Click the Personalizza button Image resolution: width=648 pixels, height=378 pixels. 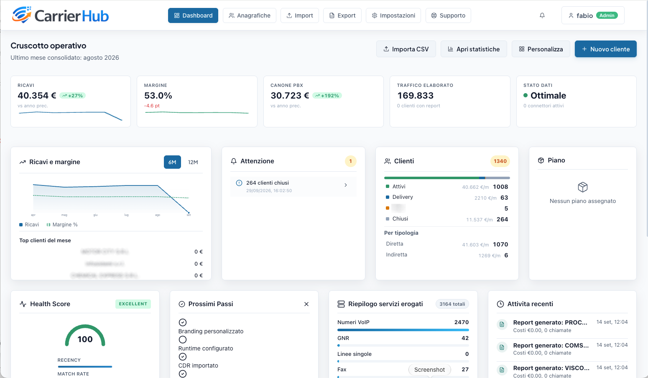pyautogui.click(x=541, y=49)
